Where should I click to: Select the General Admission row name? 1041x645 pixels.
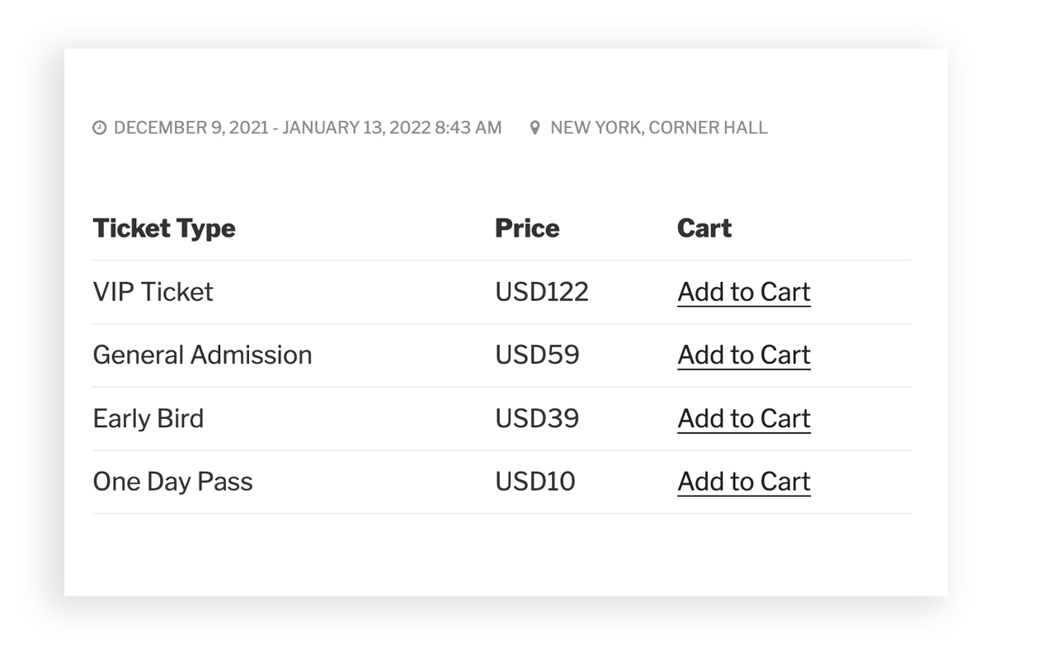click(x=202, y=355)
